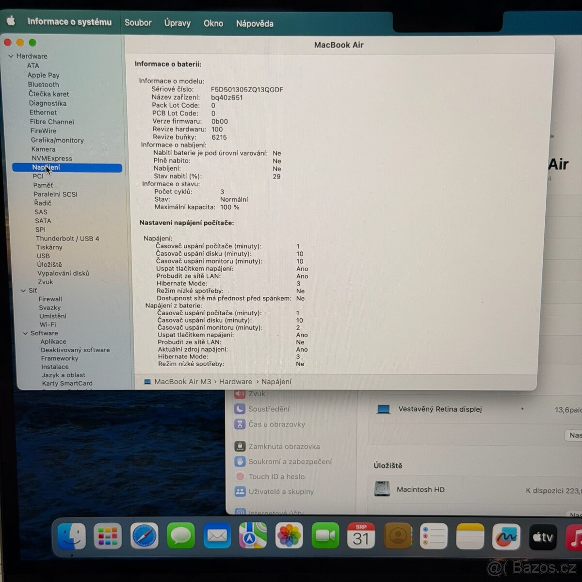Open Soustředění in System Settings window
This screenshot has width=582, height=582.
point(262,409)
